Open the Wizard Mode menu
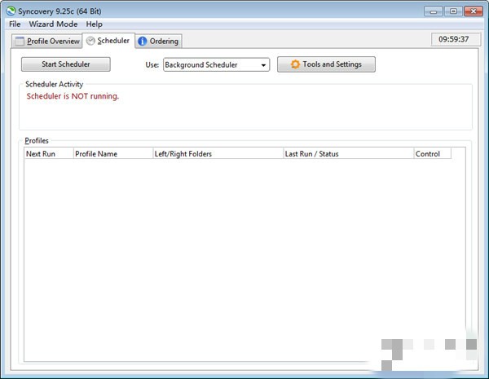Screen dimensions: 489x379 (53, 24)
